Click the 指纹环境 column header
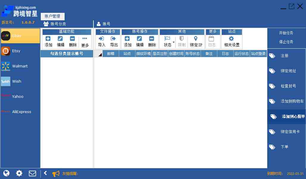306x179 pixels. pyautogui.click(x=143, y=54)
